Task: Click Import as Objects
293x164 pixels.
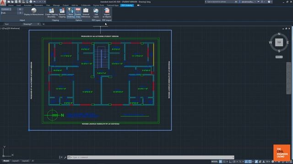Action: coord(107,13)
